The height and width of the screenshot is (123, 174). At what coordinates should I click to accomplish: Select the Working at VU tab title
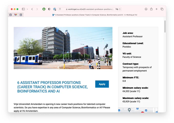click(x=96, y=15)
